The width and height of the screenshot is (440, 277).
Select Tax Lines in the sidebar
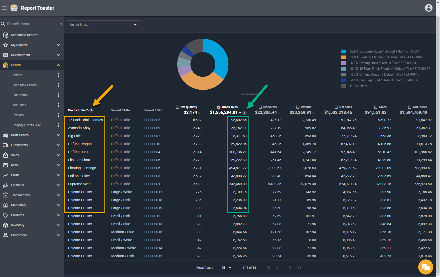tap(19, 105)
